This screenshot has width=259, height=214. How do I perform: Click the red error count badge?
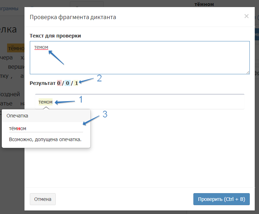[59, 83]
